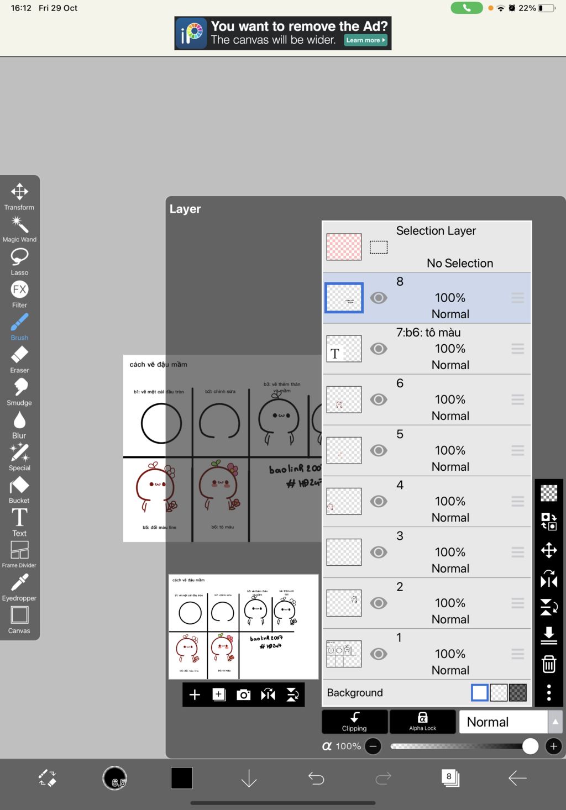The width and height of the screenshot is (566, 810).
Task: Add layer from camera icon
Action: point(243,695)
